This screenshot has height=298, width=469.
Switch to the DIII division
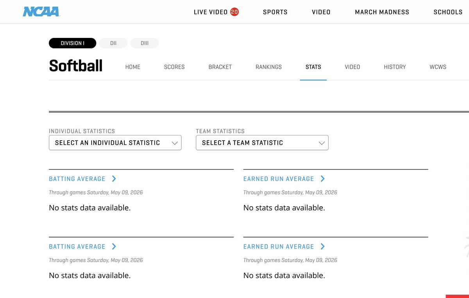click(145, 43)
